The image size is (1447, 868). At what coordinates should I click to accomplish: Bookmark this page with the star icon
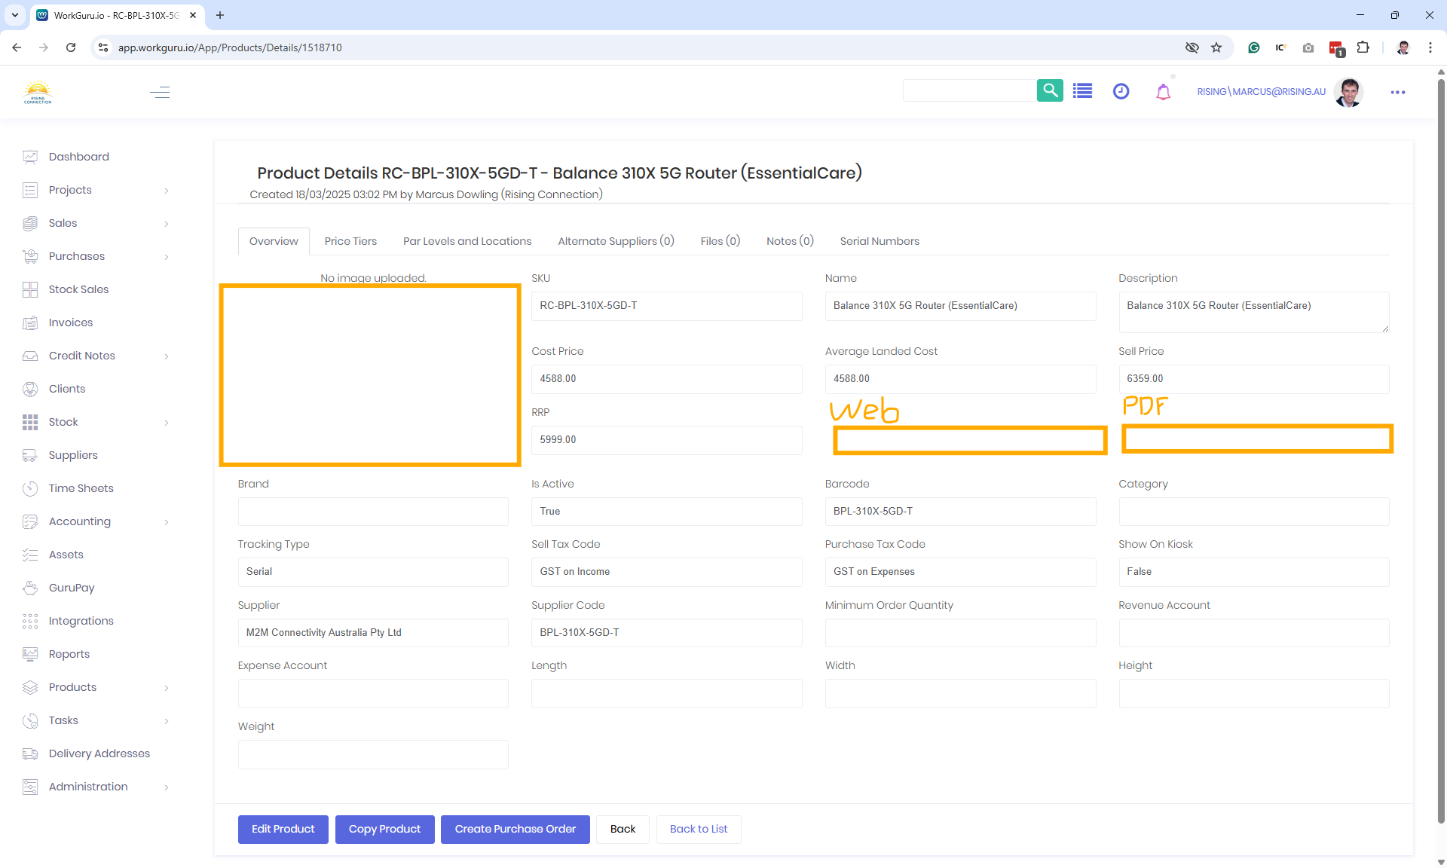click(1216, 47)
